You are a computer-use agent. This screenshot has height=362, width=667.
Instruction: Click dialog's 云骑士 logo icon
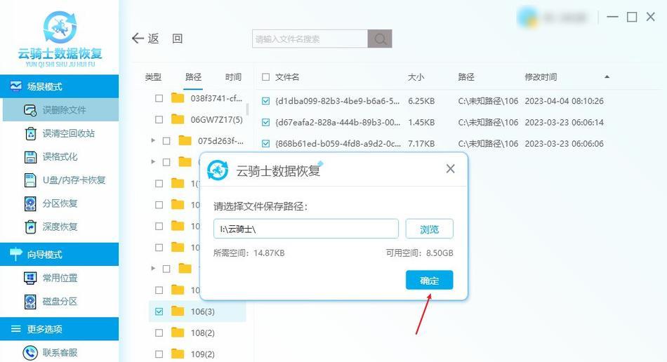coord(218,170)
